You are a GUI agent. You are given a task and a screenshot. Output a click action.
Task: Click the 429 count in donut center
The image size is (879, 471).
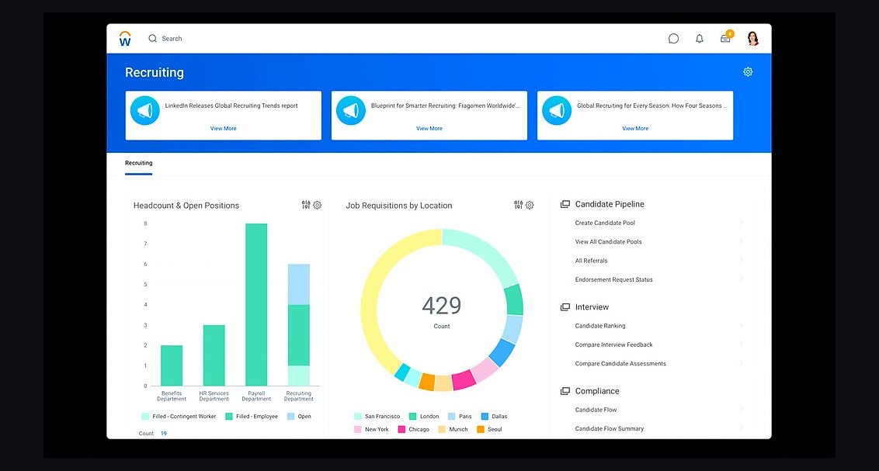point(442,306)
